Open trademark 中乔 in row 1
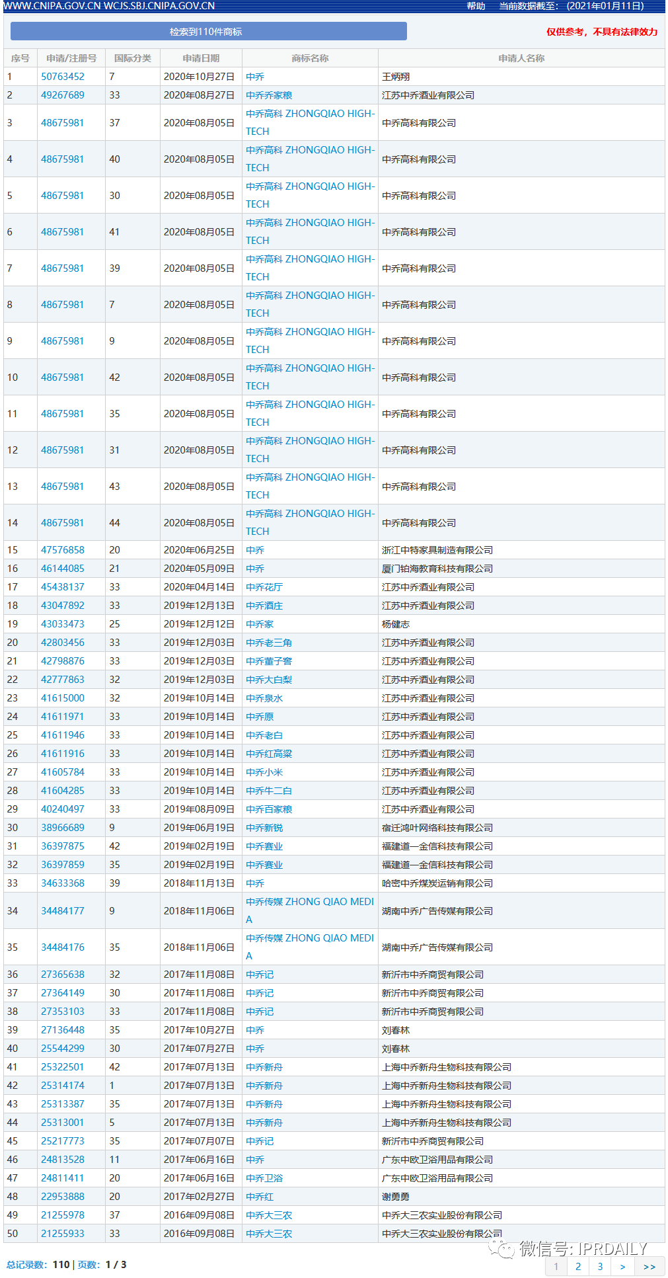 point(255,77)
